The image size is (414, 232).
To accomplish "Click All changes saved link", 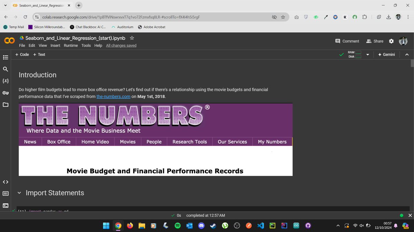I will pyautogui.click(x=121, y=45).
